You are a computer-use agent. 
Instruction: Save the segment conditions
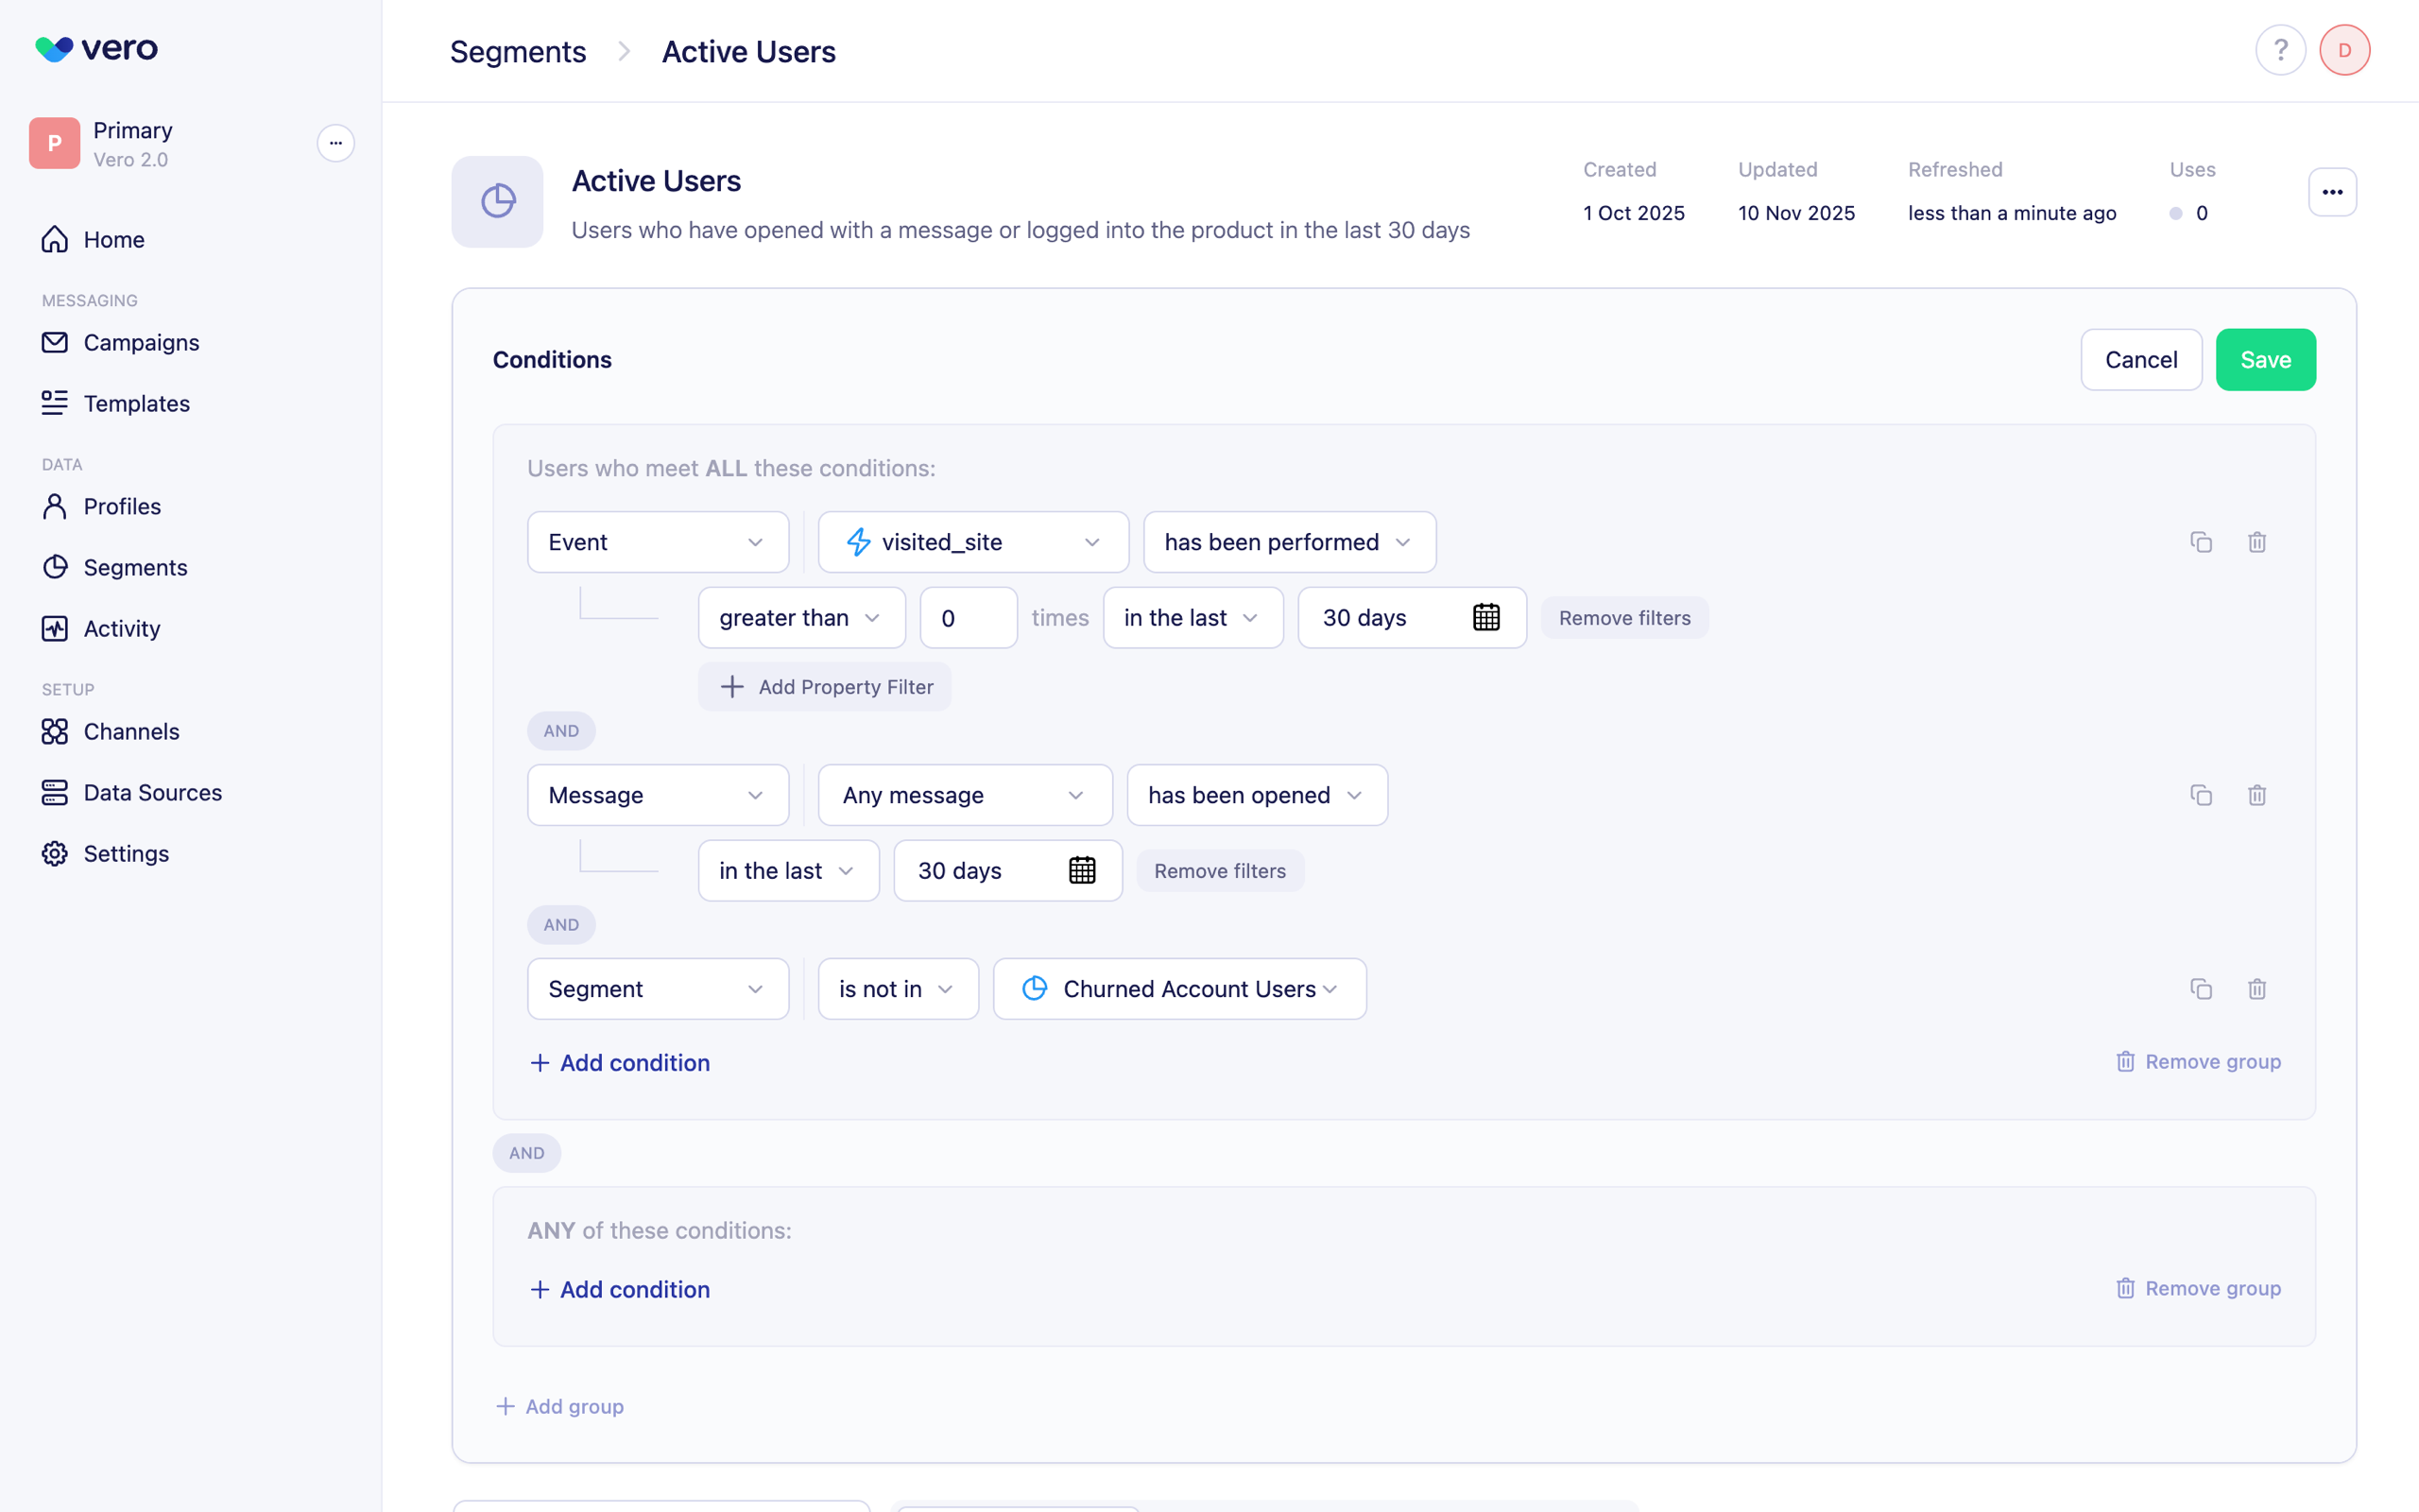pos(2264,360)
